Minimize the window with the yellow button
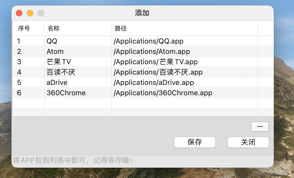The width and height of the screenshot is (294, 178). click(x=30, y=13)
